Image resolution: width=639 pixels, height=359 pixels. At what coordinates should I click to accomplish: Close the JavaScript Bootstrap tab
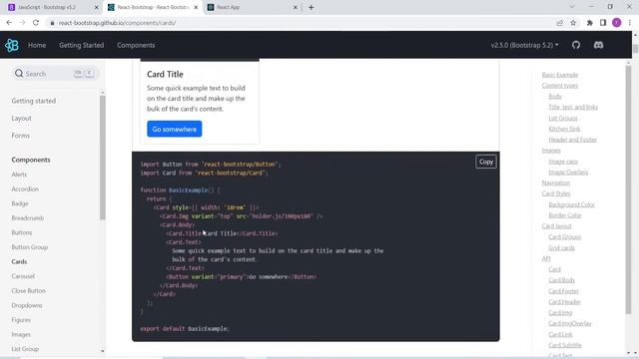click(96, 7)
